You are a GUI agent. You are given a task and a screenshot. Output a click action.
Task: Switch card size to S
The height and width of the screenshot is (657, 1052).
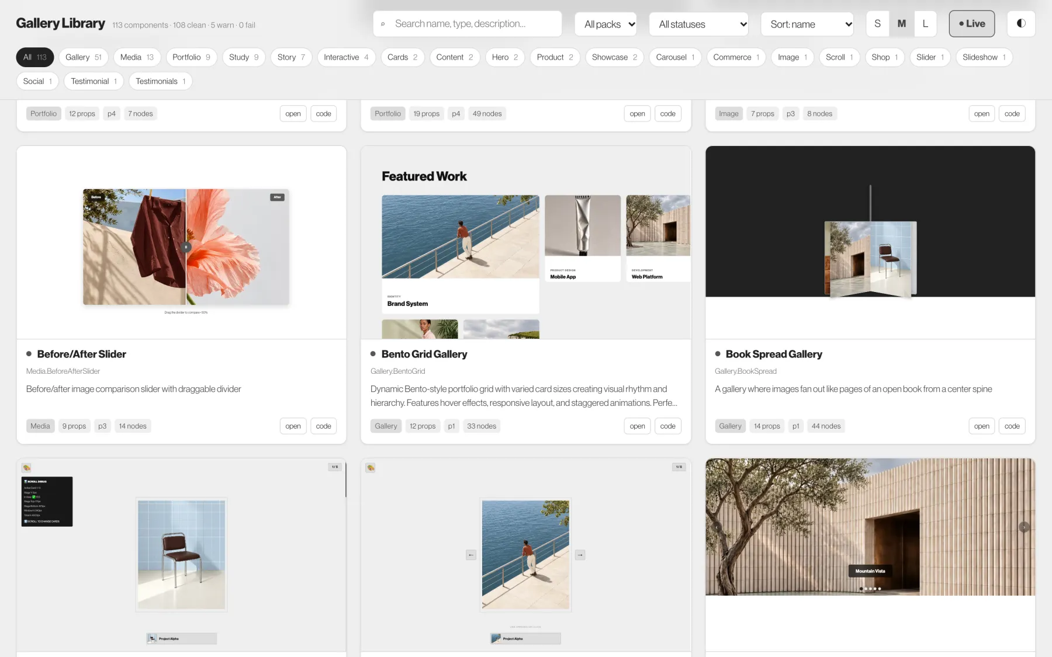(x=877, y=23)
